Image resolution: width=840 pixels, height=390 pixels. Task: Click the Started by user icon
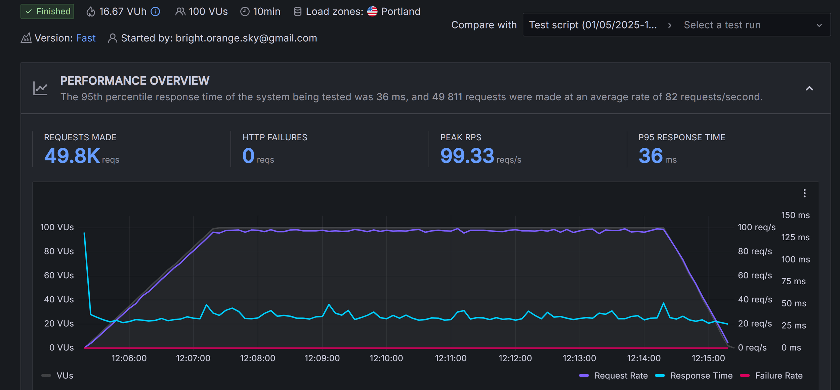[113, 38]
